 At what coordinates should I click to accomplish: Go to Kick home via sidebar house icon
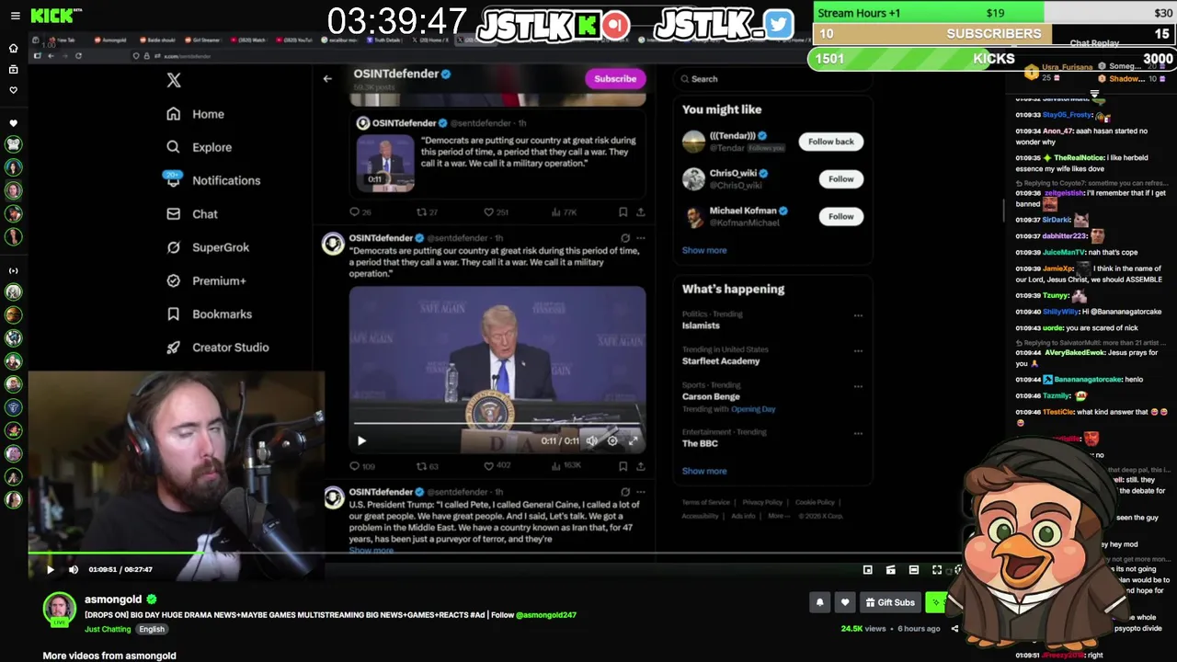tap(14, 48)
